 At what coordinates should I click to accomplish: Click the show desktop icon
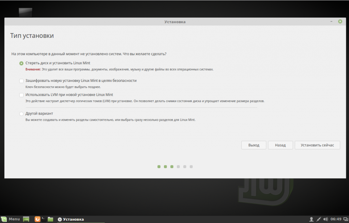click(26, 219)
